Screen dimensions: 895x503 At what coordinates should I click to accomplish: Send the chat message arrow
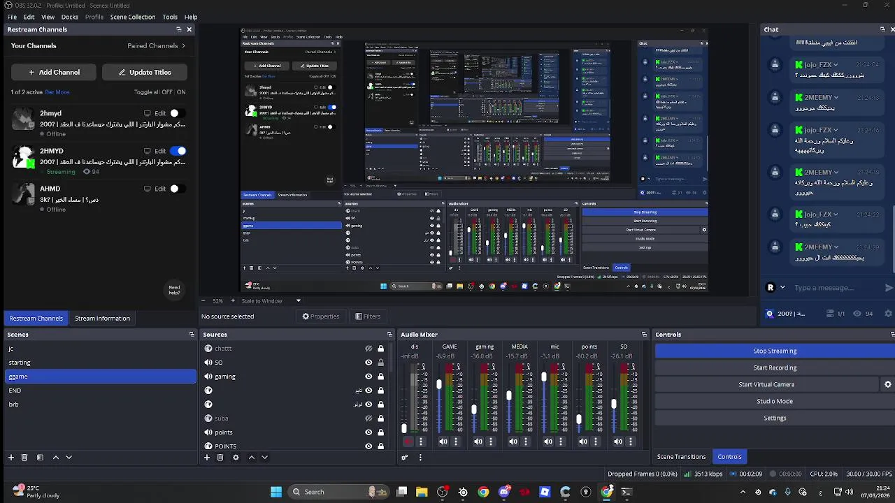point(889,288)
